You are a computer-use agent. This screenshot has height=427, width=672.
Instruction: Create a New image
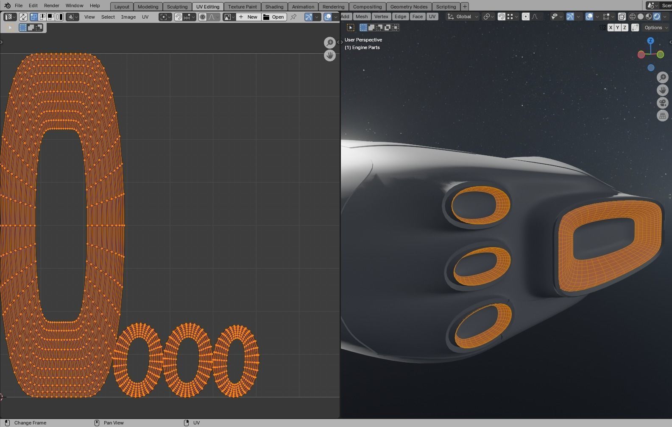pyautogui.click(x=248, y=17)
